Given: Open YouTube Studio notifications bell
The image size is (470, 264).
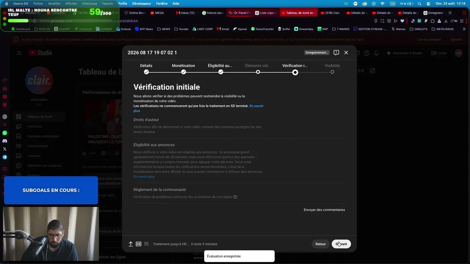Looking at the screenshot, I should pyautogui.click(x=376, y=53).
